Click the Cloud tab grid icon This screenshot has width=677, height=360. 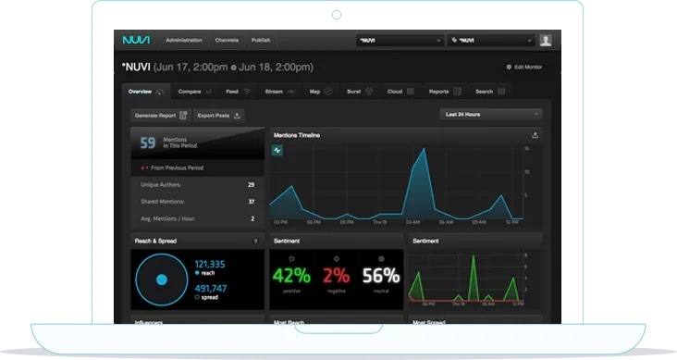411,92
